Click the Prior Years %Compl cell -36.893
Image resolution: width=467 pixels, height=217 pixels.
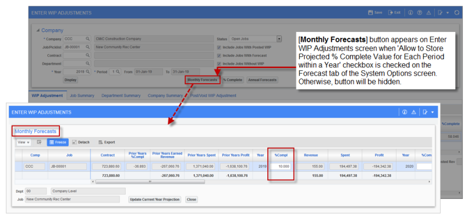tap(137, 166)
